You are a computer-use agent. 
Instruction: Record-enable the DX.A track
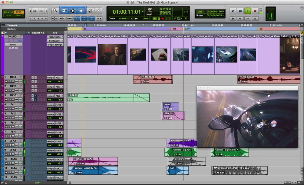6,81
